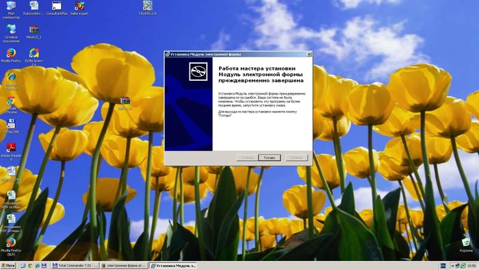Launch TOTALCMD desktop shortcut

[11, 126]
